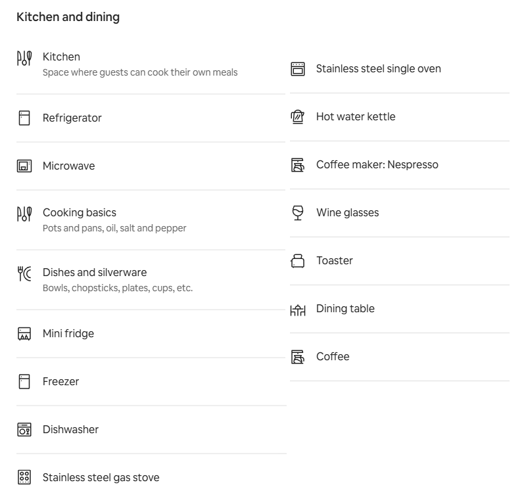Select the Hot water kettle icon

pos(298,117)
